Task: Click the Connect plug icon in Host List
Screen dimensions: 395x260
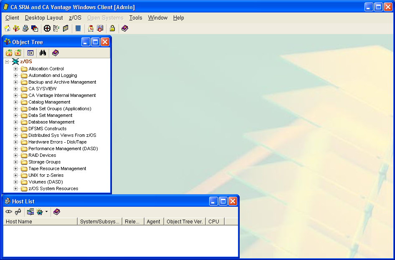Action: click(9, 211)
